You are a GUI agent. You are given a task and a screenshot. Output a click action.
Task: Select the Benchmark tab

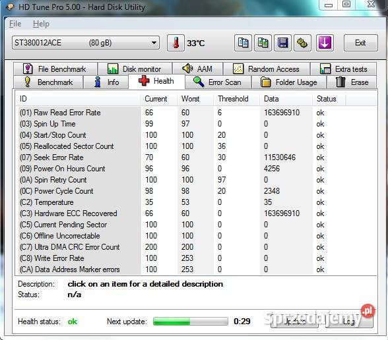48,82
